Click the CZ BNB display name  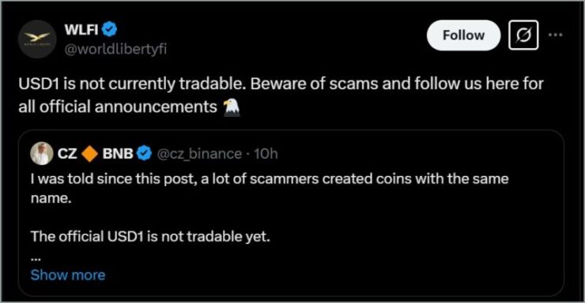tap(95, 153)
